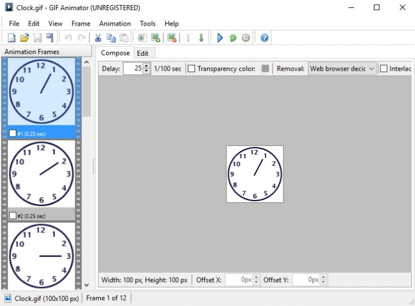Click the Offset X input field
This screenshot has height=306, width=415.
point(239,280)
